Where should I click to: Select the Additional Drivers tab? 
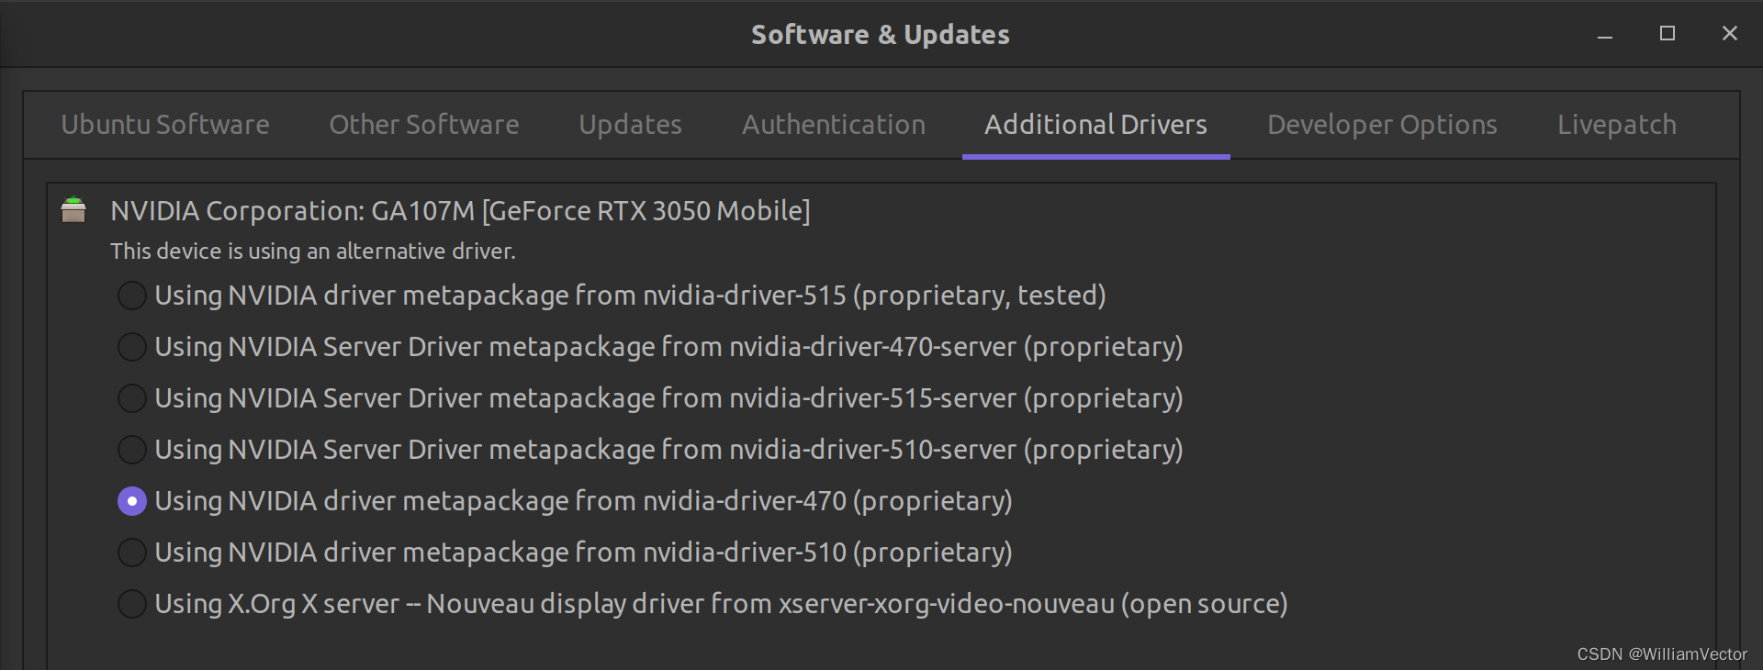pos(1095,125)
